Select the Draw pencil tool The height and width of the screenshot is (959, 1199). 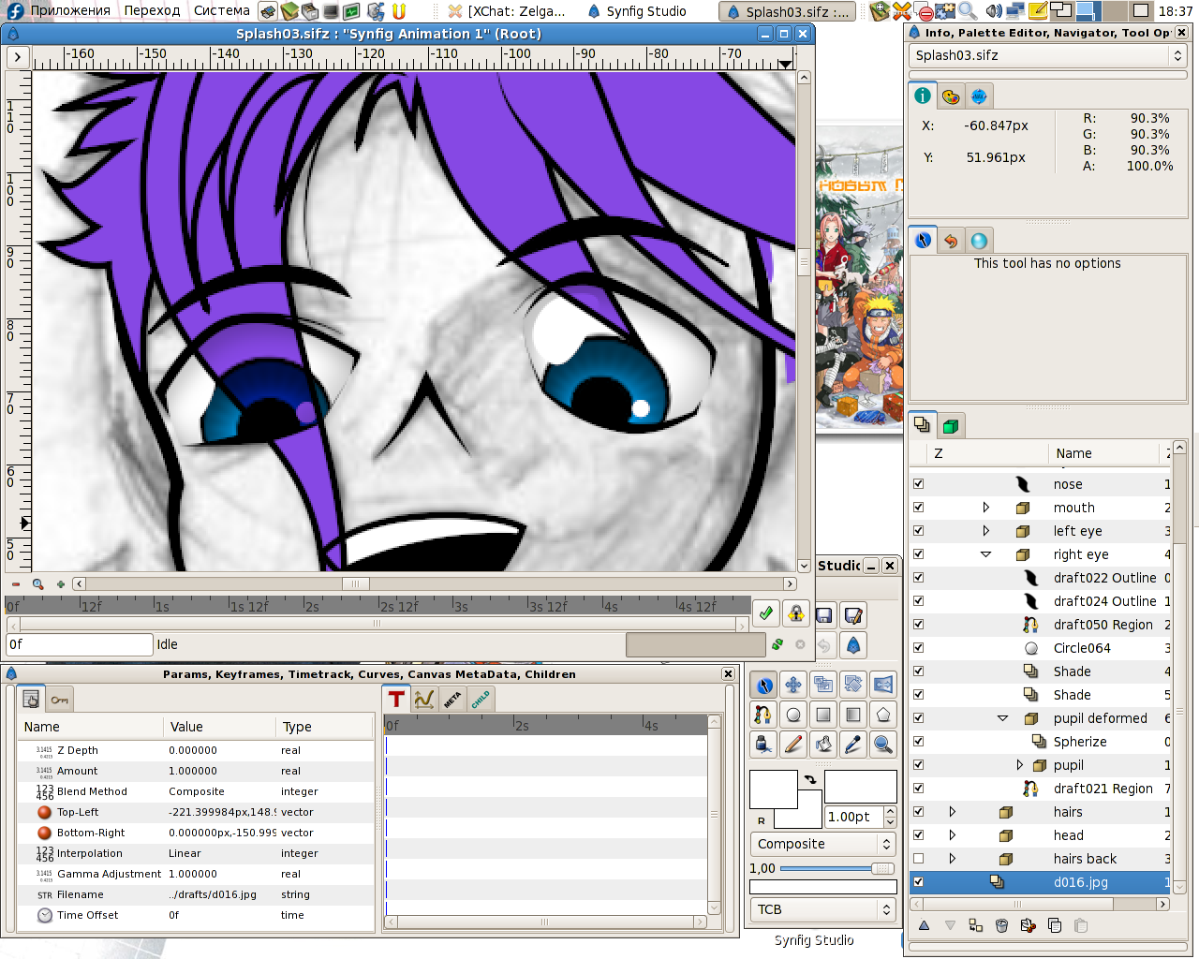point(793,745)
